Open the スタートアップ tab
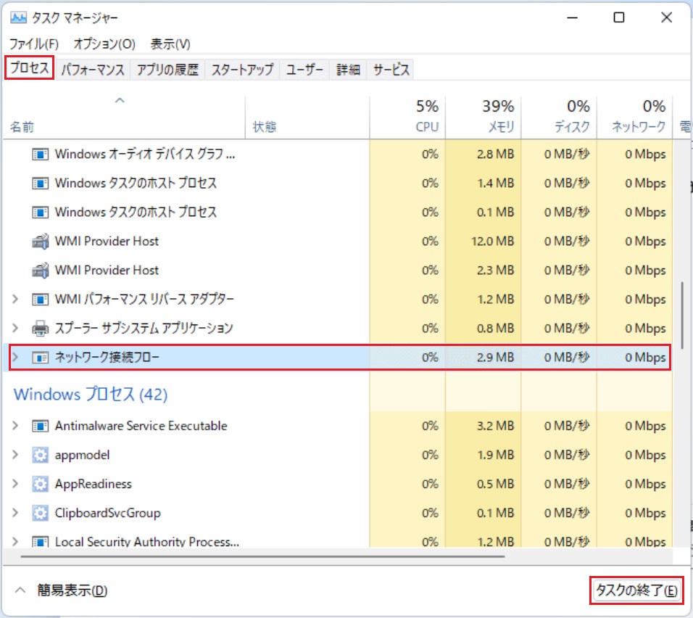The image size is (693, 618). [x=242, y=70]
